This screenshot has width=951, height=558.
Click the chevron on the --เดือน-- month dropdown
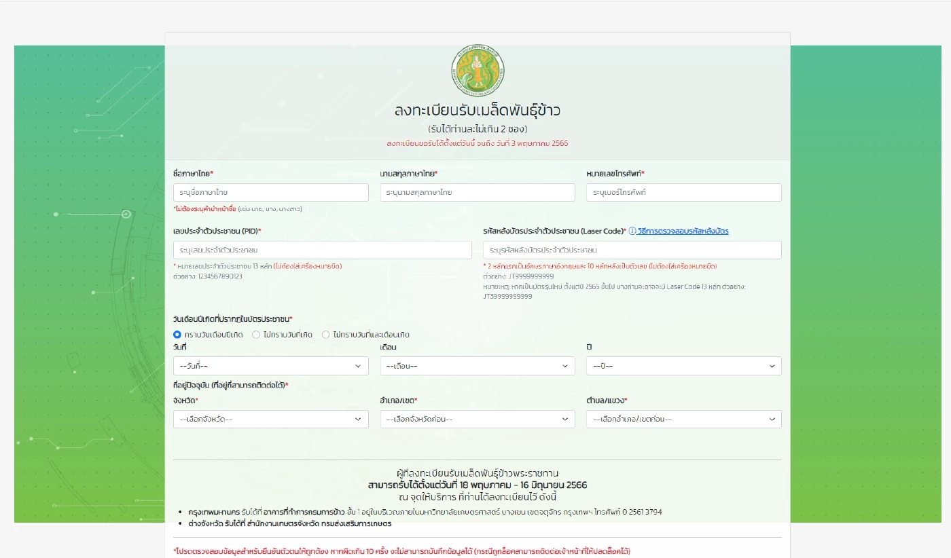(x=565, y=366)
